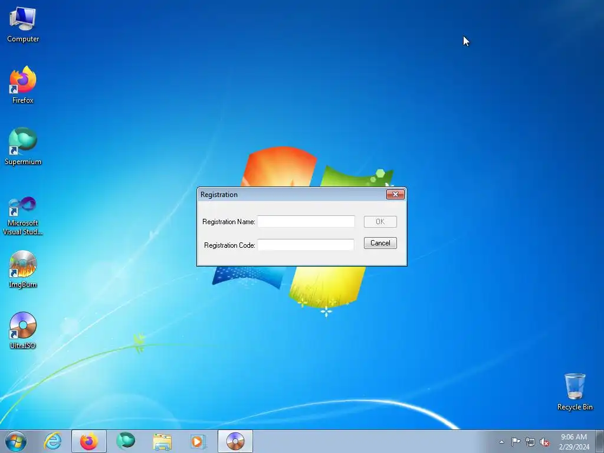604x453 pixels.
Task: Select the ImgBurn desktop shortcut
Action: [23, 270]
